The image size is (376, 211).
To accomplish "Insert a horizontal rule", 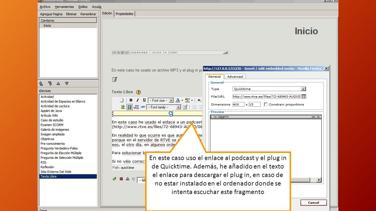I will pyautogui.click(x=143, y=107).
